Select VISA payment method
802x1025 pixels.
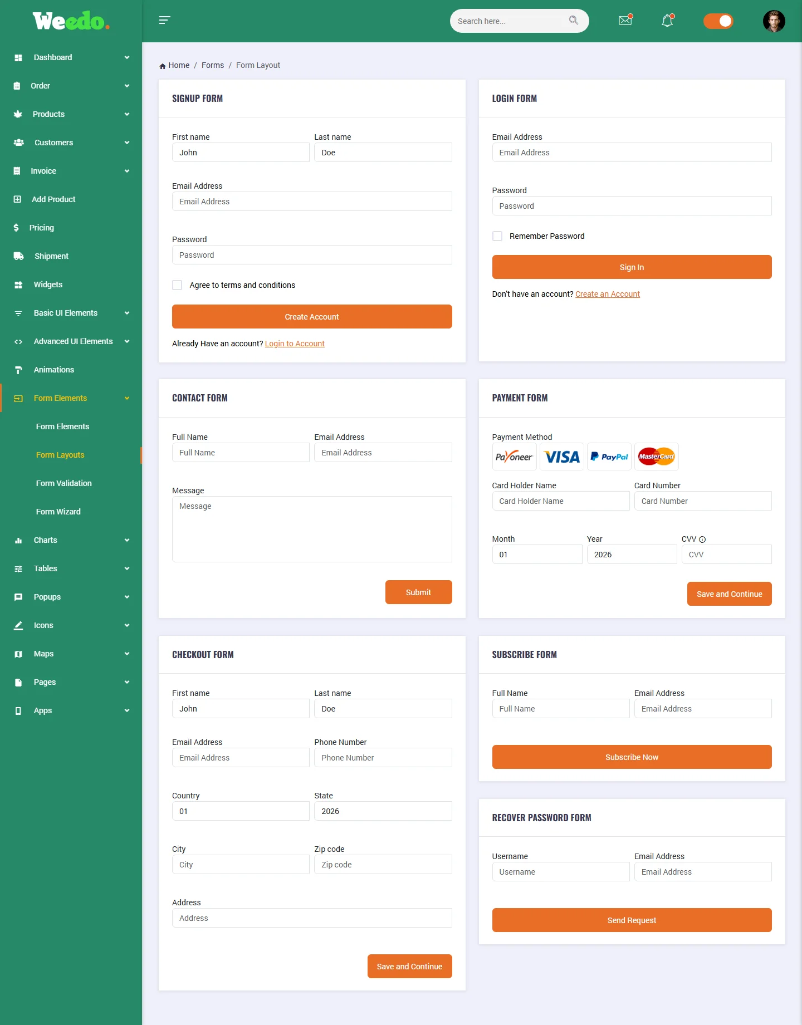pos(562,457)
